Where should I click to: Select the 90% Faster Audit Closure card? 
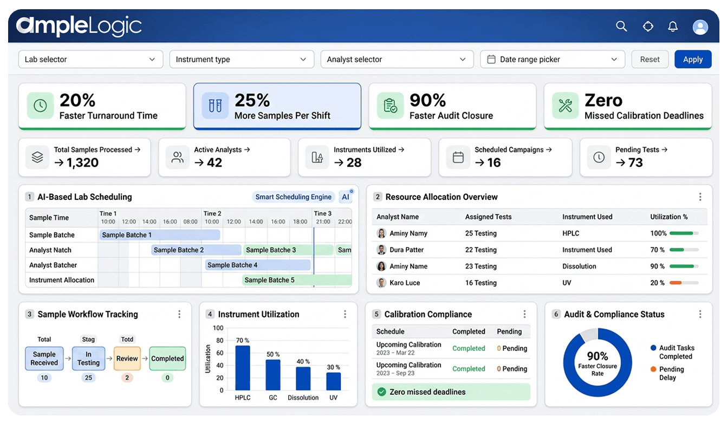click(x=452, y=106)
